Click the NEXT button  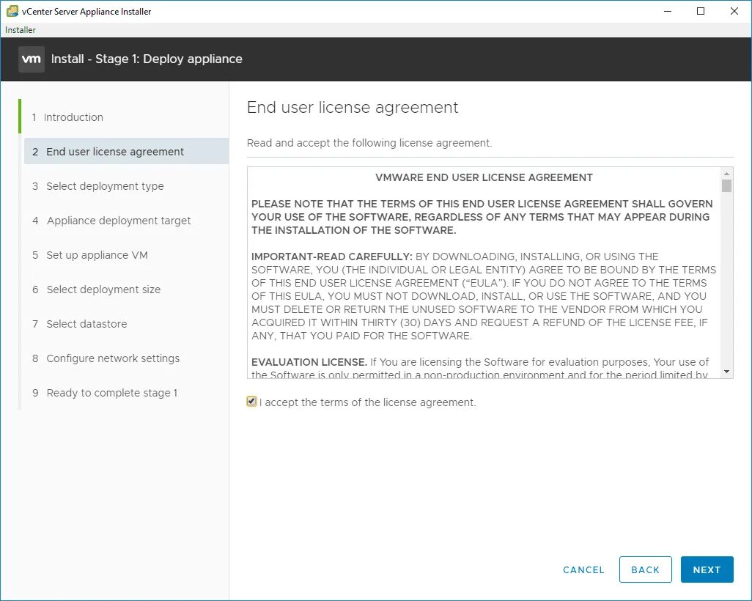click(x=707, y=569)
